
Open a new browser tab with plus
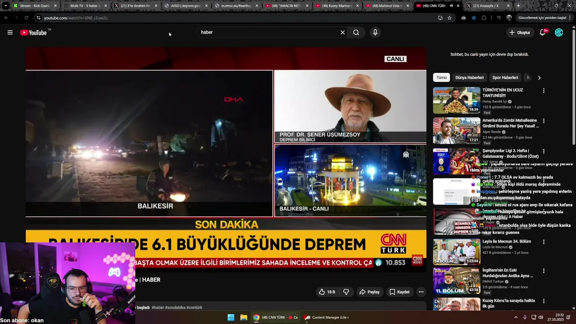(x=518, y=5)
